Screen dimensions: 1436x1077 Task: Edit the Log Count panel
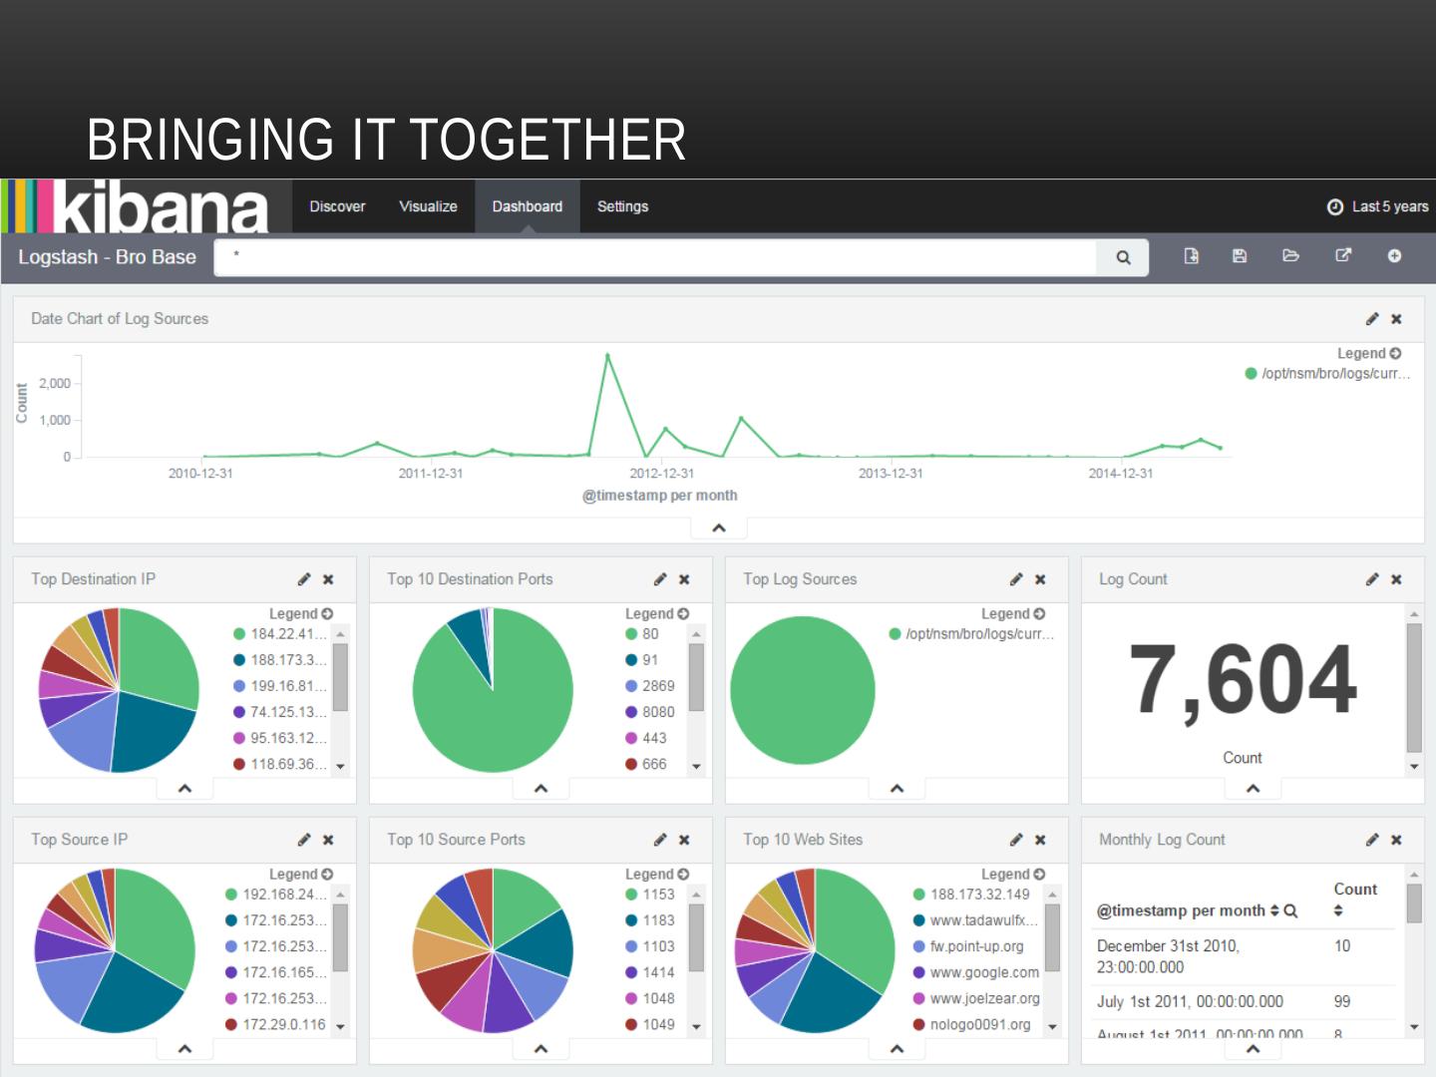point(1372,579)
